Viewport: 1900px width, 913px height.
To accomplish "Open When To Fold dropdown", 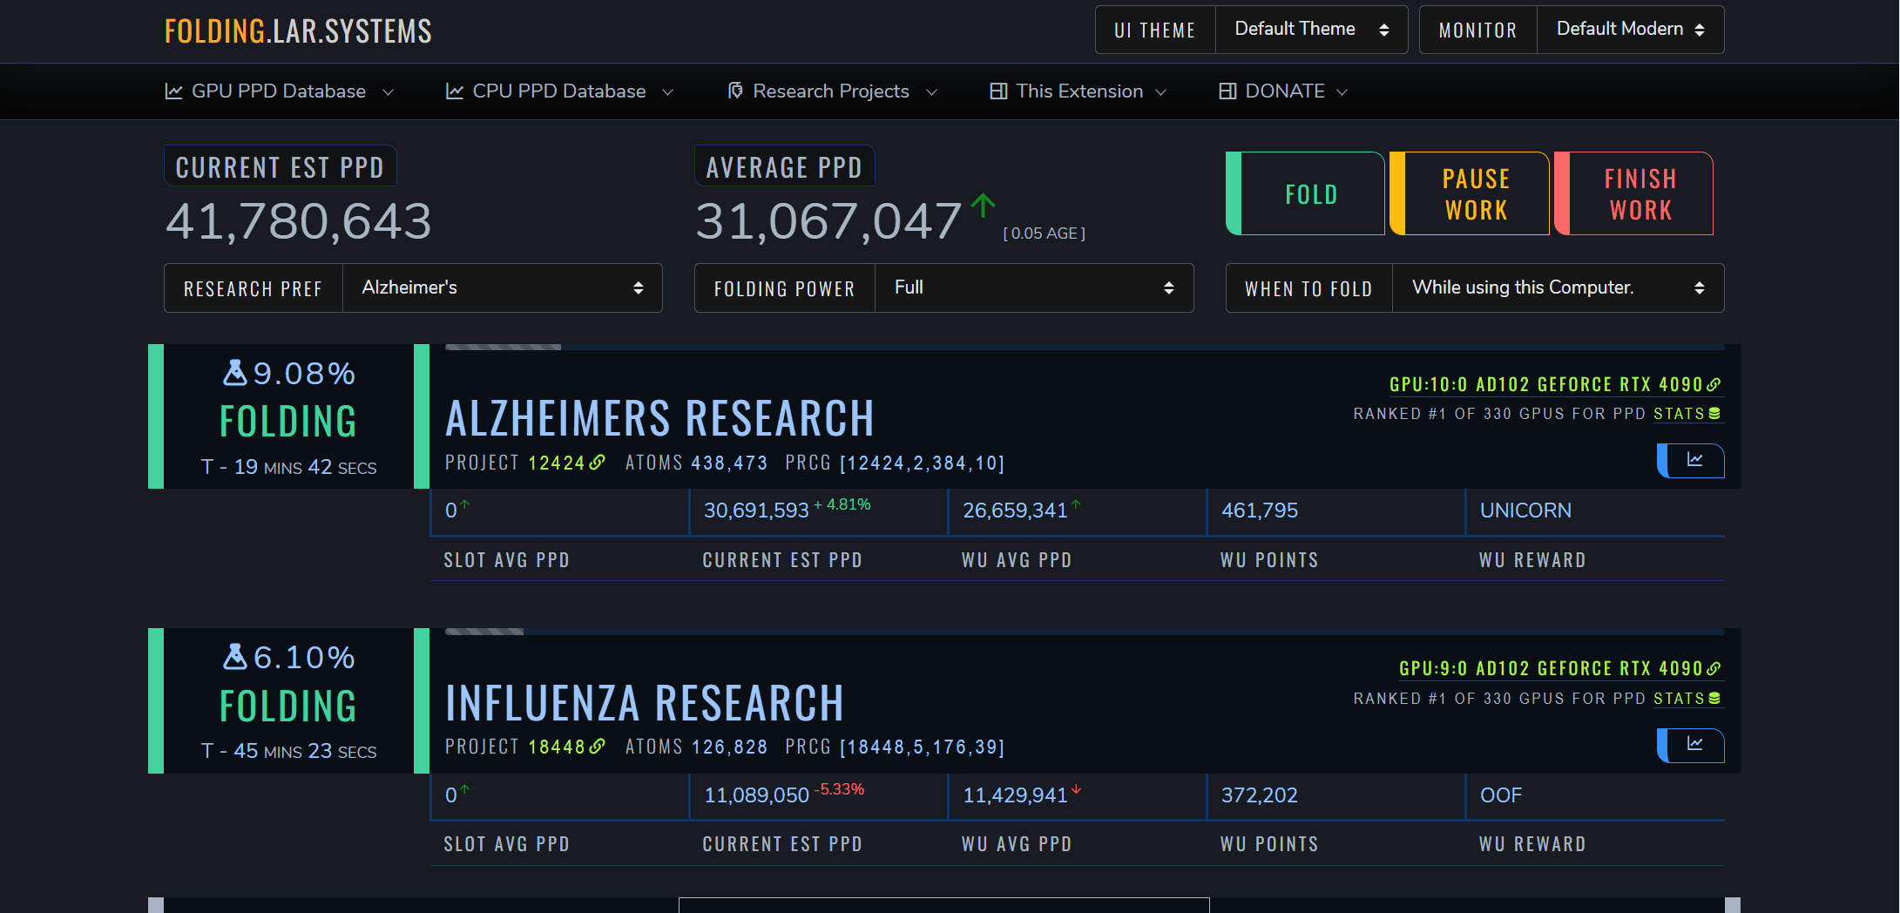I will 1558,288.
